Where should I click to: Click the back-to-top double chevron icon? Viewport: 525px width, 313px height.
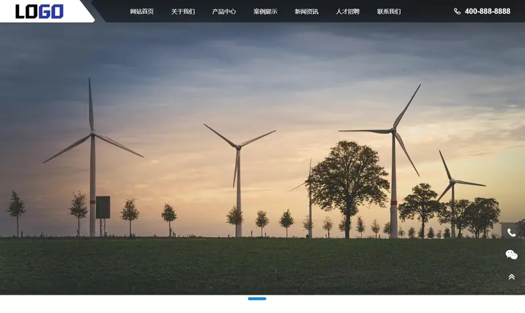pyautogui.click(x=511, y=276)
